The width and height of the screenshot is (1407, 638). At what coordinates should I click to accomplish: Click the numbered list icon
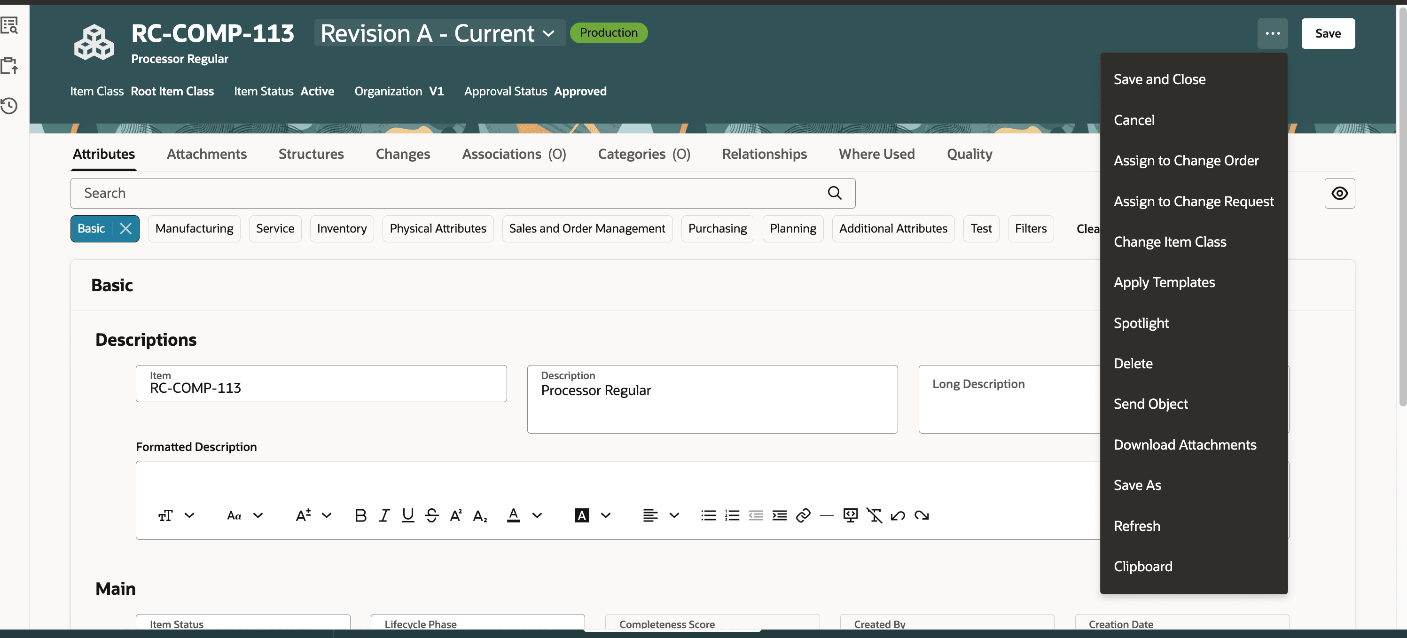(732, 515)
